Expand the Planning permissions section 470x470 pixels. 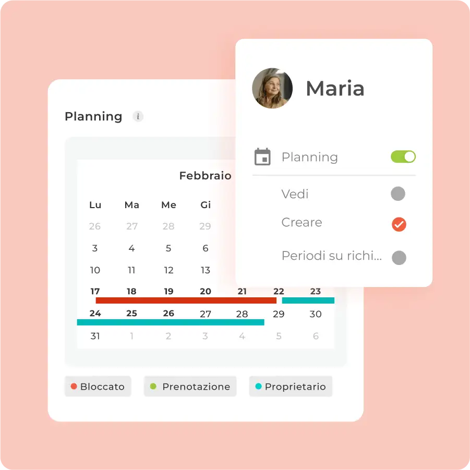click(x=310, y=156)
